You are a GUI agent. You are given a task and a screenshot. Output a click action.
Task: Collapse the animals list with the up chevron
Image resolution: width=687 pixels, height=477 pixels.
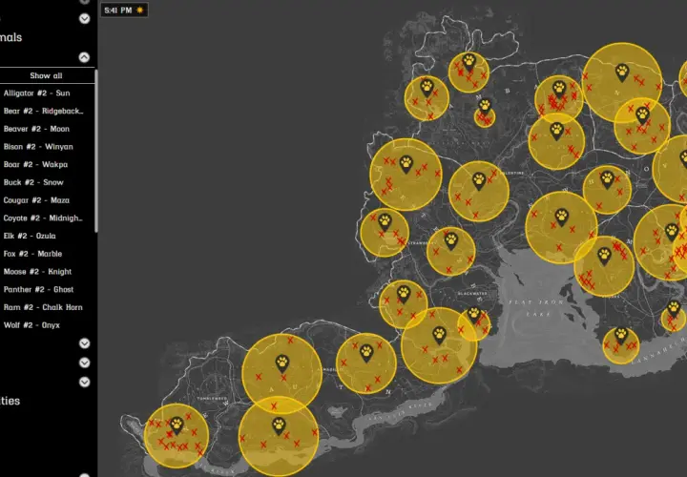pos(84,57)
